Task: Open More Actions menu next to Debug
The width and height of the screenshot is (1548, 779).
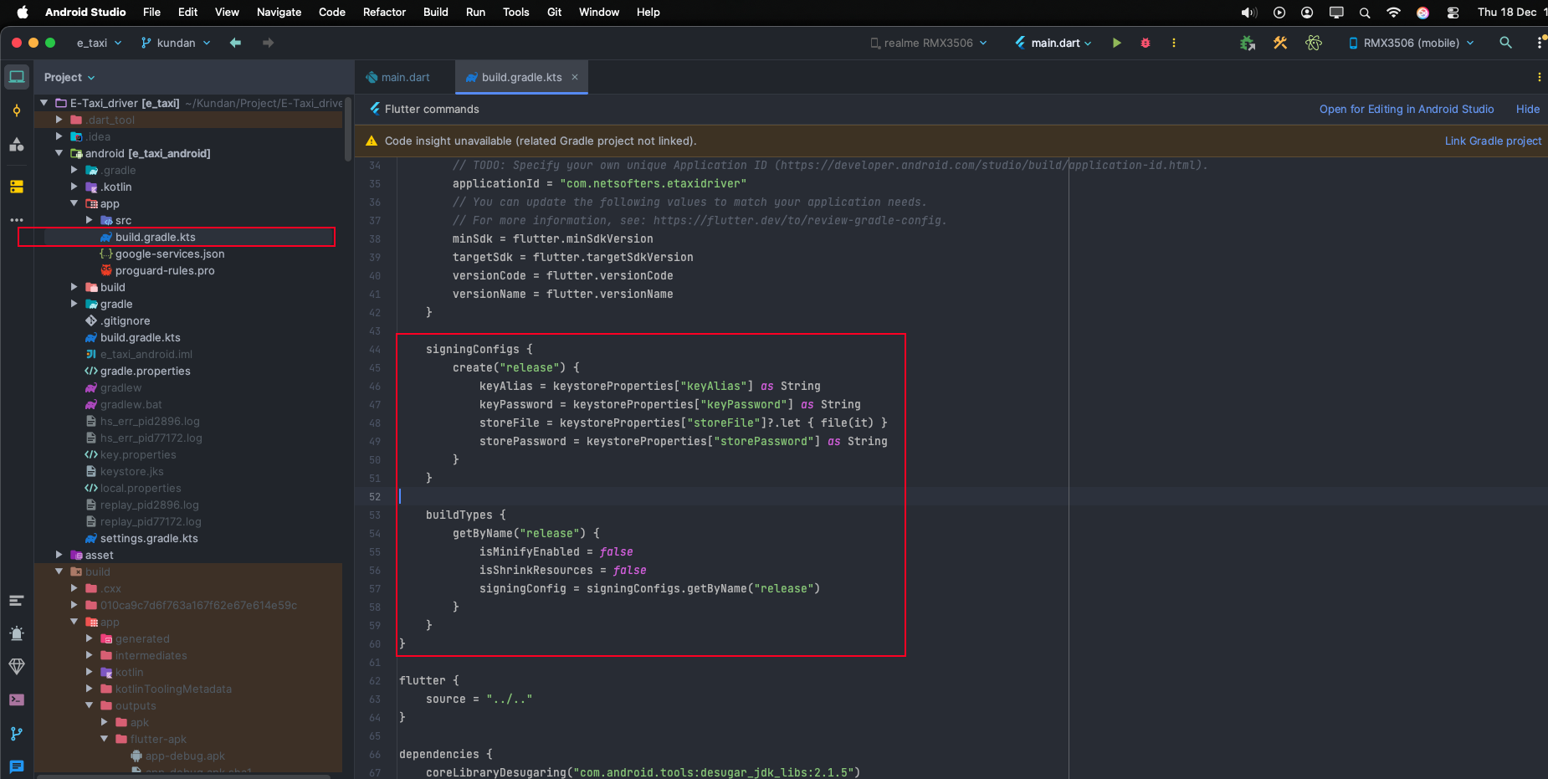Action: 1173,43
